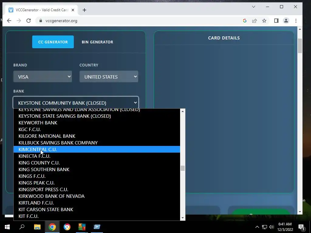Open the colorful app taskbar icon
The width and height of the screenshot is (311, 233).
coord(82,227)
